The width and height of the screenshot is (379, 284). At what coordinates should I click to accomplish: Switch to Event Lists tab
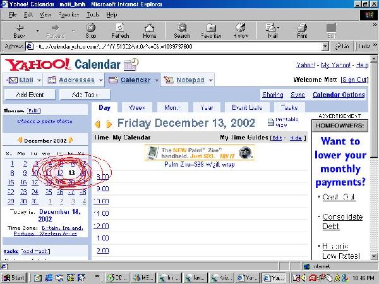click(247, 107)
